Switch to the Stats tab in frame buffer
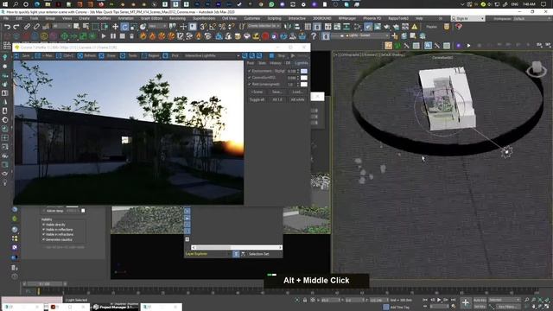Image resolution: width=553 pixels, height=311 pixels. click(x=262, y=63)
